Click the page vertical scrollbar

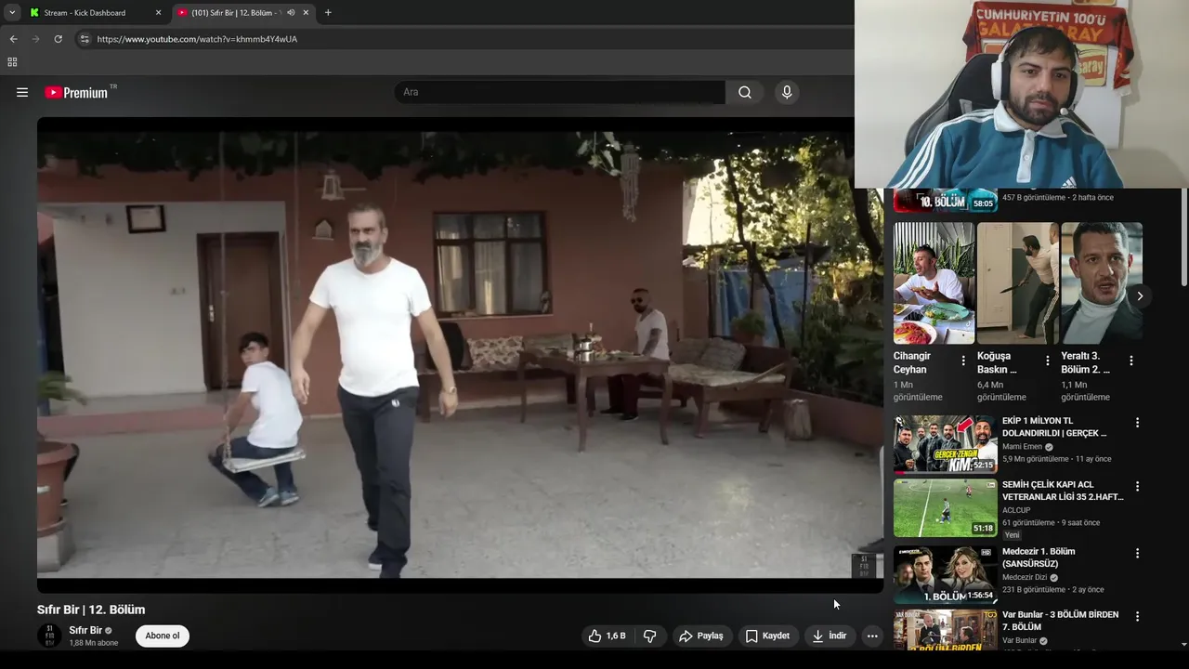click(1183, 238)
